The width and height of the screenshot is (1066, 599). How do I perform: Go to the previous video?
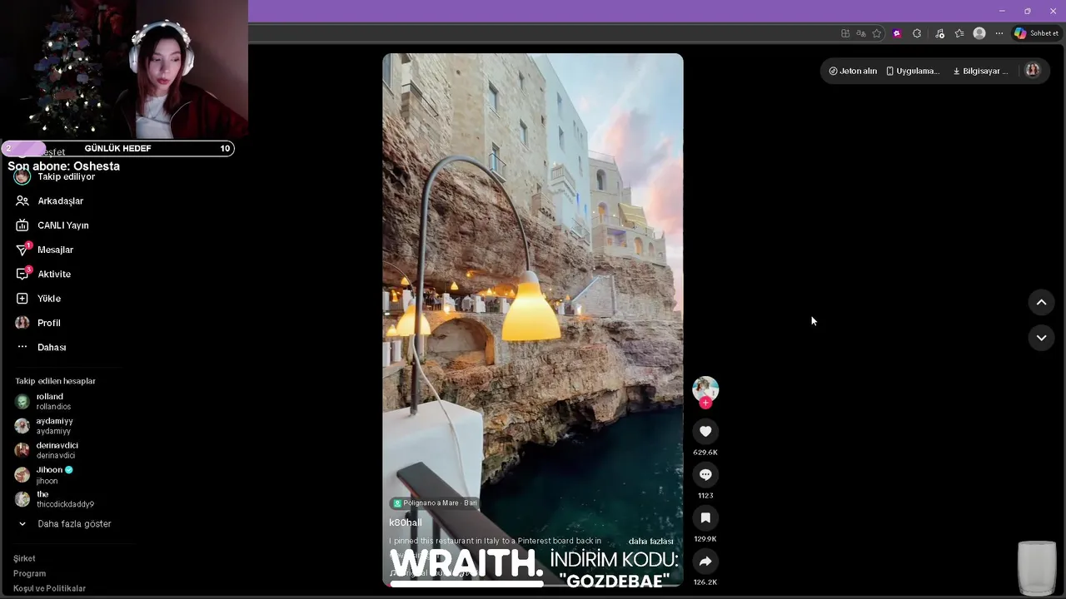pos(1041,303)
